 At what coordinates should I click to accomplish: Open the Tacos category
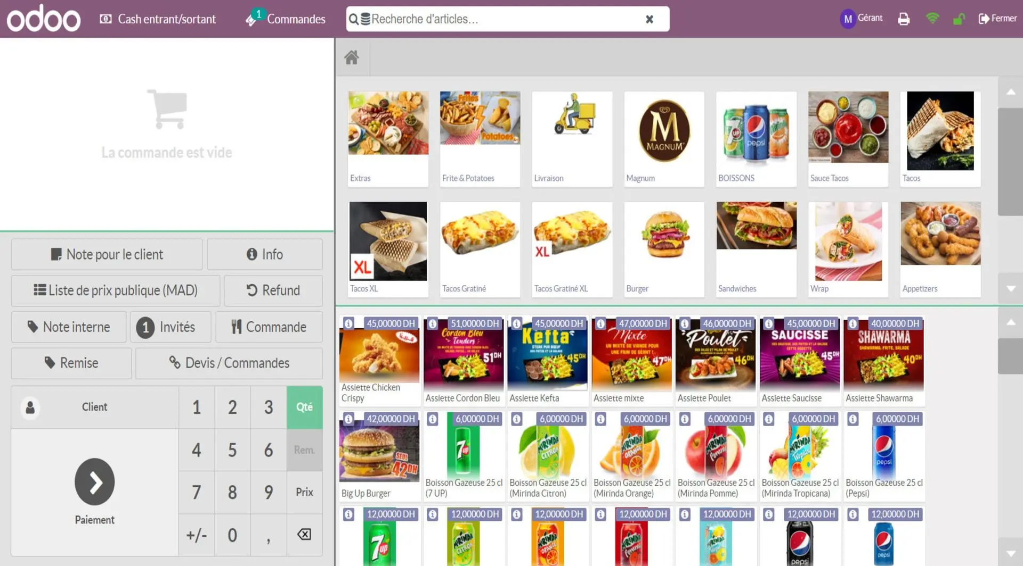(x=940, y=139)
